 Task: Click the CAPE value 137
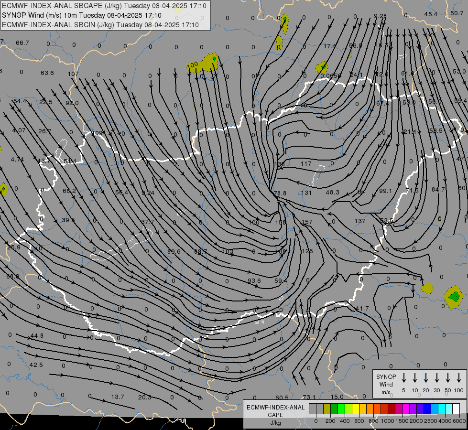pyautogui.click(x=360, y=221)
